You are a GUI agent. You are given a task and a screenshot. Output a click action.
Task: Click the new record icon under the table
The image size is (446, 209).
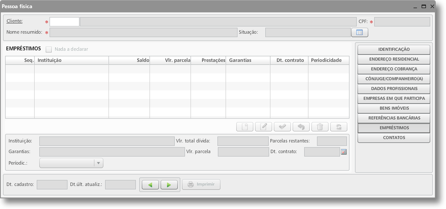tap(245, 127)
